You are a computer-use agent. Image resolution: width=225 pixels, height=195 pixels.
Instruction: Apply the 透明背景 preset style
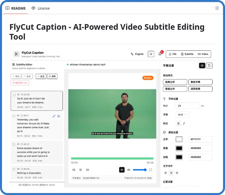200,89
